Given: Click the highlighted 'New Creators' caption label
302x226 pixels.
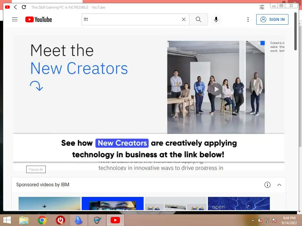Looking at the screenshot, I should point(122,143).
